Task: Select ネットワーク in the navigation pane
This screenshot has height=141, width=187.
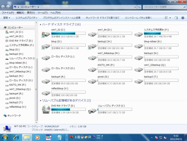Action: tap(14, 116)
